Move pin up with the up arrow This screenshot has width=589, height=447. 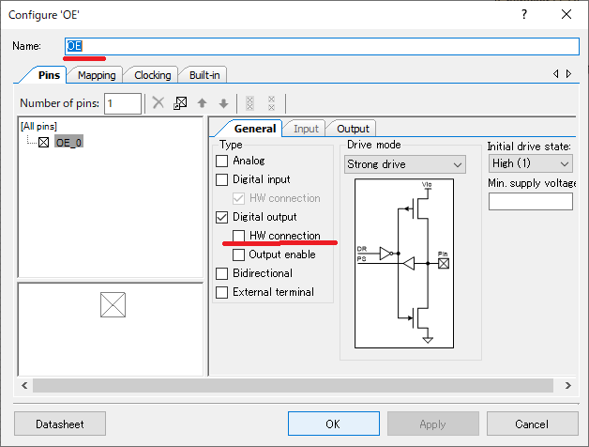coord(202,102)
